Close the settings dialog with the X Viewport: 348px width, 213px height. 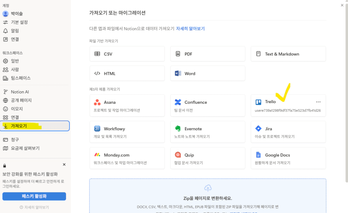click(x=342, y=5)
